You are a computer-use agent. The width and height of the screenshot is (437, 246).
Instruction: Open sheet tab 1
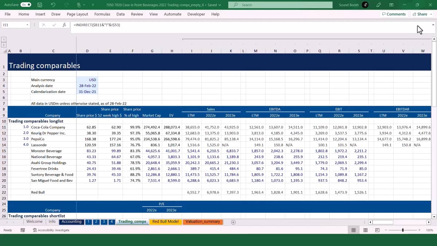88,222
